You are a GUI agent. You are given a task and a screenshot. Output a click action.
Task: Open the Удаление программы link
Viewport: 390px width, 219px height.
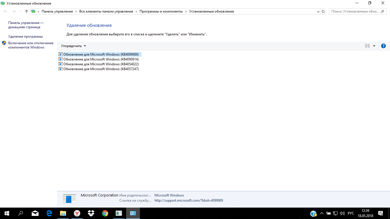click(25, 36)
